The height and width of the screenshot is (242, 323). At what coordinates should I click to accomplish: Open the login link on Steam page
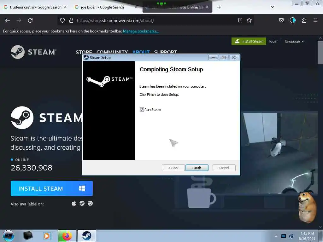pyautogui.click(x=273, y=41)
